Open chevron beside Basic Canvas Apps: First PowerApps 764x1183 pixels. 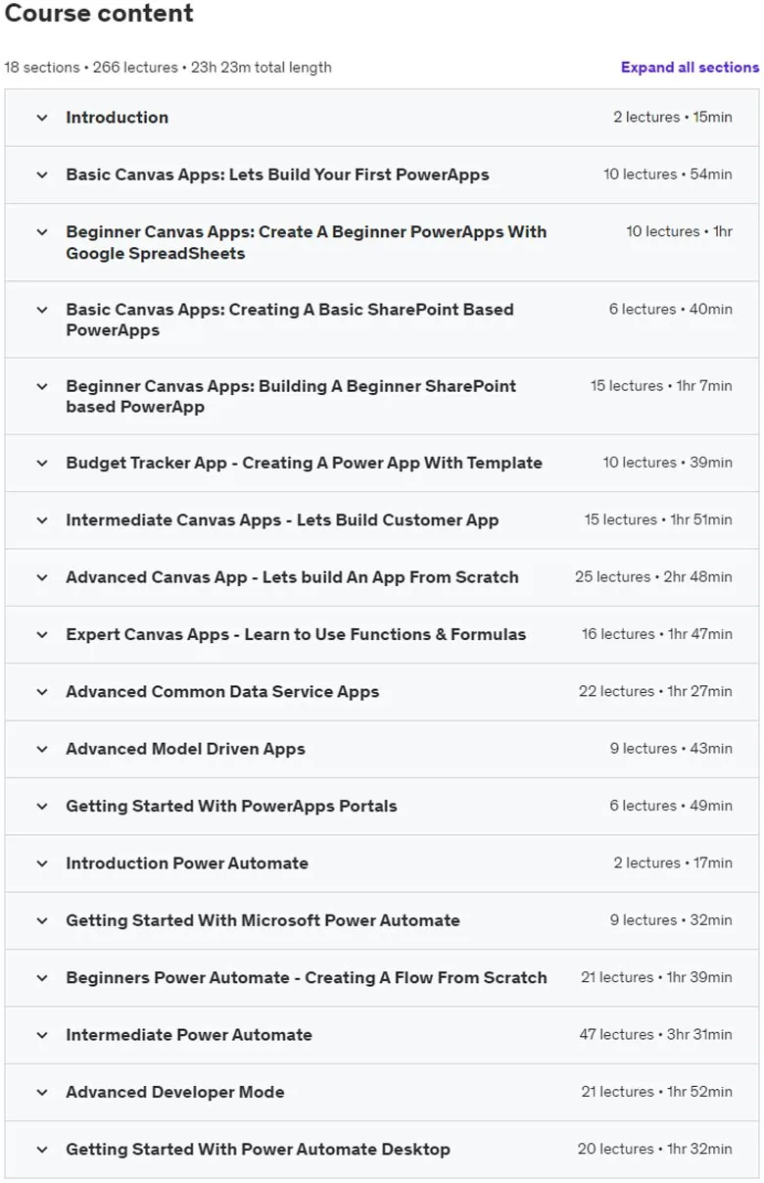[42, 174]
